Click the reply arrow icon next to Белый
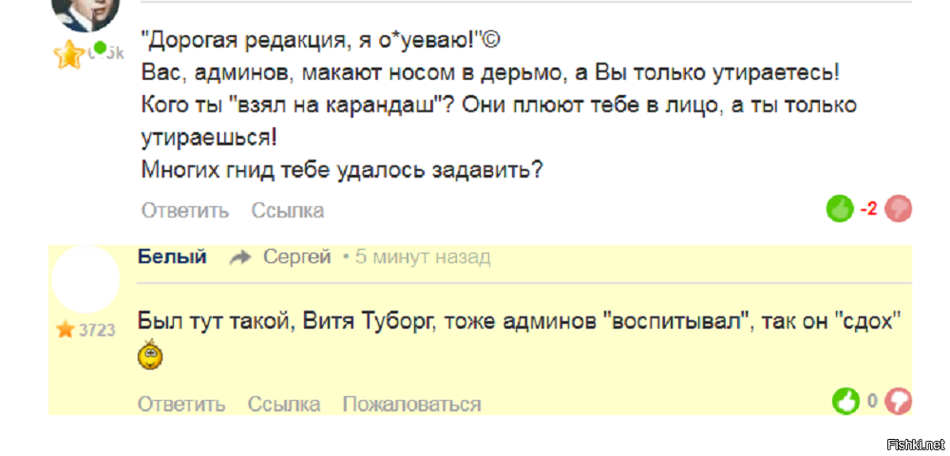The width and height of the screenshot is (950, 456). 240,257
